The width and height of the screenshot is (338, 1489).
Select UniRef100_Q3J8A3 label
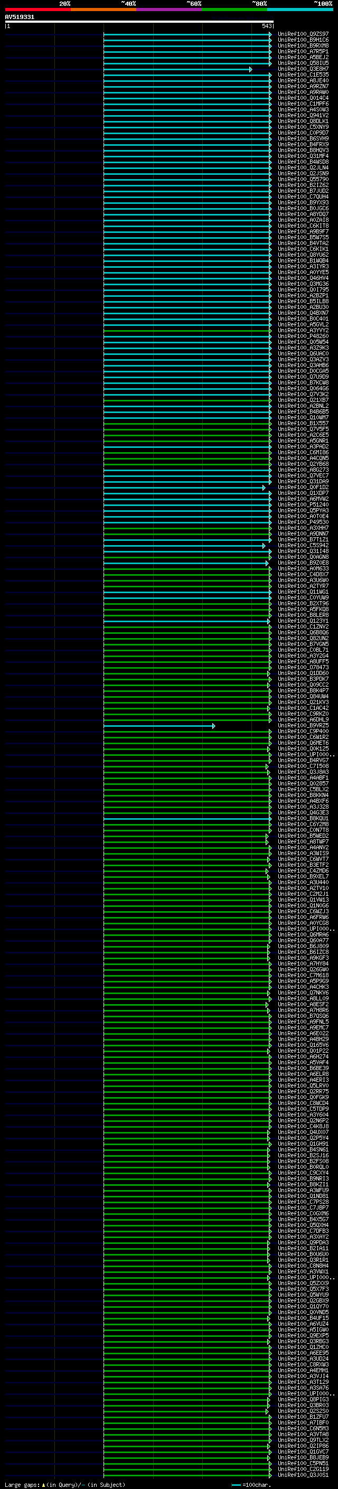(x=303, y=772)
